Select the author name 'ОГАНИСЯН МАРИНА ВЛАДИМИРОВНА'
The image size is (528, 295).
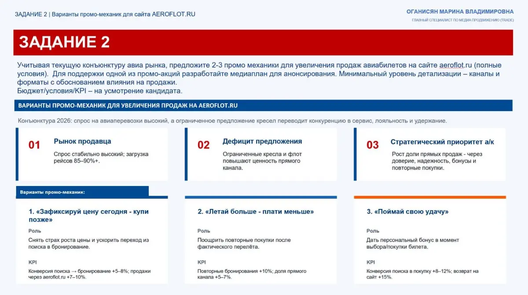pyautogui.click(x=460, y=12)
